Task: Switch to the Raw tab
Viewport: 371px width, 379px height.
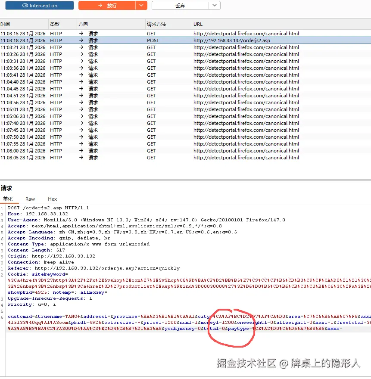Action: [30, 199]
